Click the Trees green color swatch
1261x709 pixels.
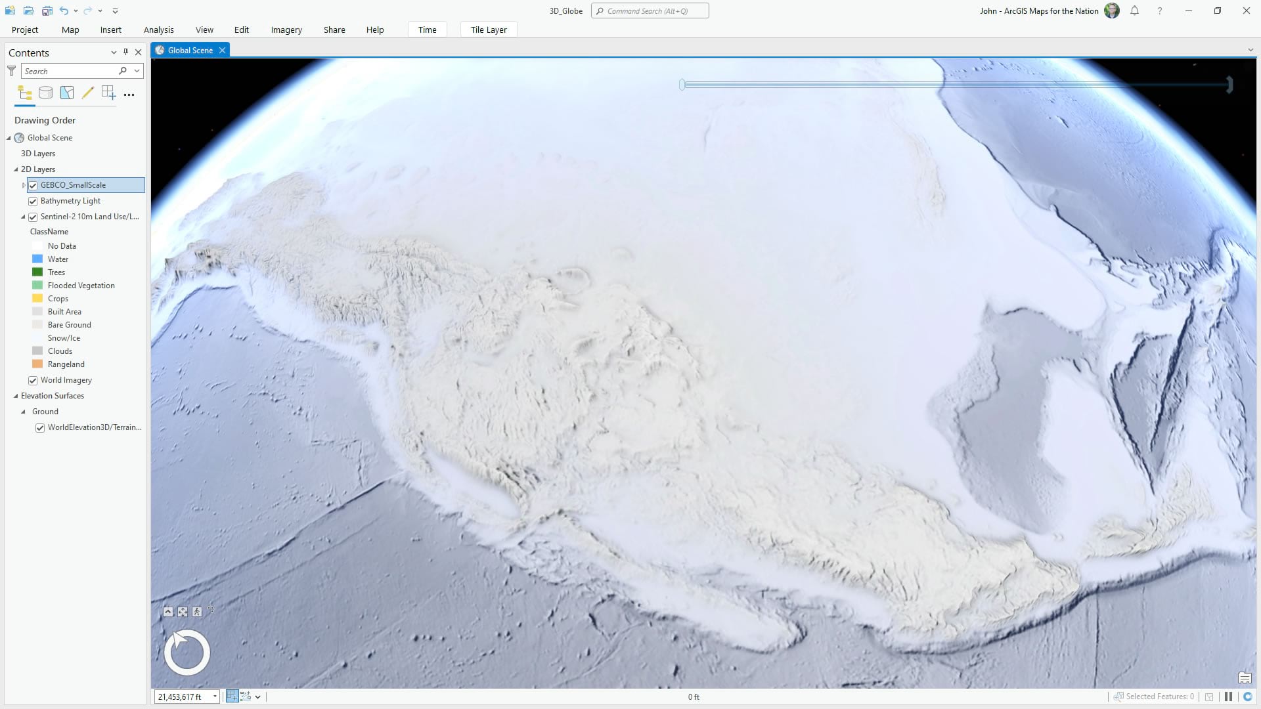click(x=37, y=272)
